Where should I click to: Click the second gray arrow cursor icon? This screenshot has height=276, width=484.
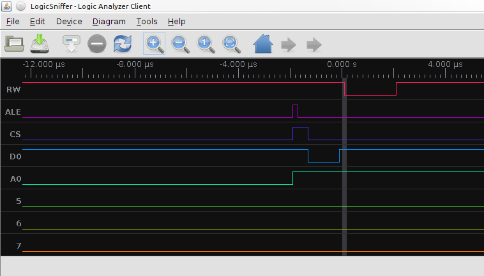pos(314,45)
